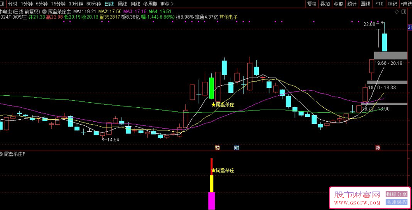The image size is (412, 210).
Task: Click the 收20.19 close price
Action: 90,17
